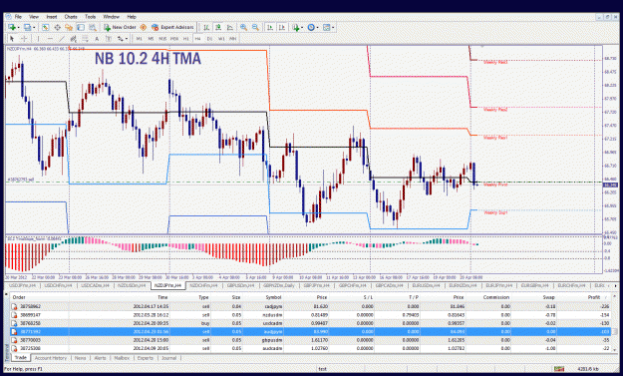Open the Journal terminal tab
Image resolution: width=623 pixels, height=376 pixels.
[x=168, y=358]
